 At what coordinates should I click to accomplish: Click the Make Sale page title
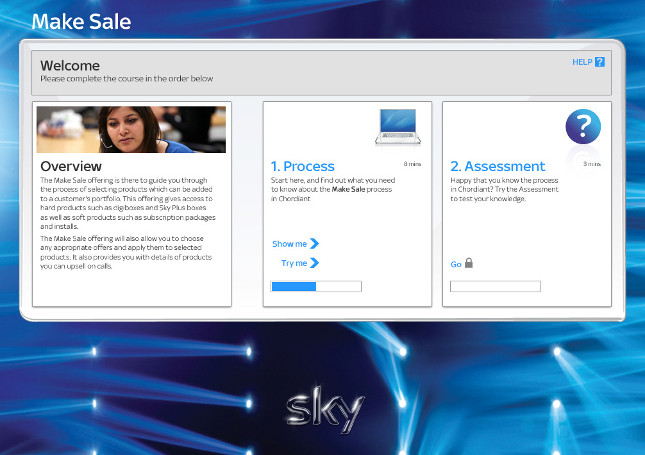point(81,21)
